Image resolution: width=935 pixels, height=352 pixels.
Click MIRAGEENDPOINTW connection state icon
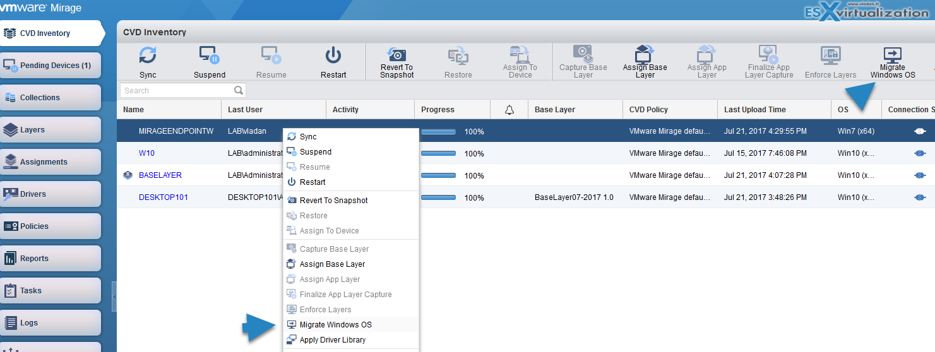click(919, 131)
